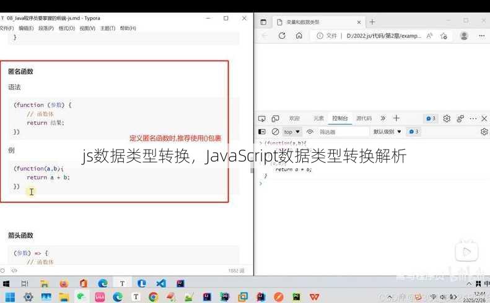The width and height of the screenshot is (490, 303).
Task: Clear the console output
Action: (x=275, y=132)
